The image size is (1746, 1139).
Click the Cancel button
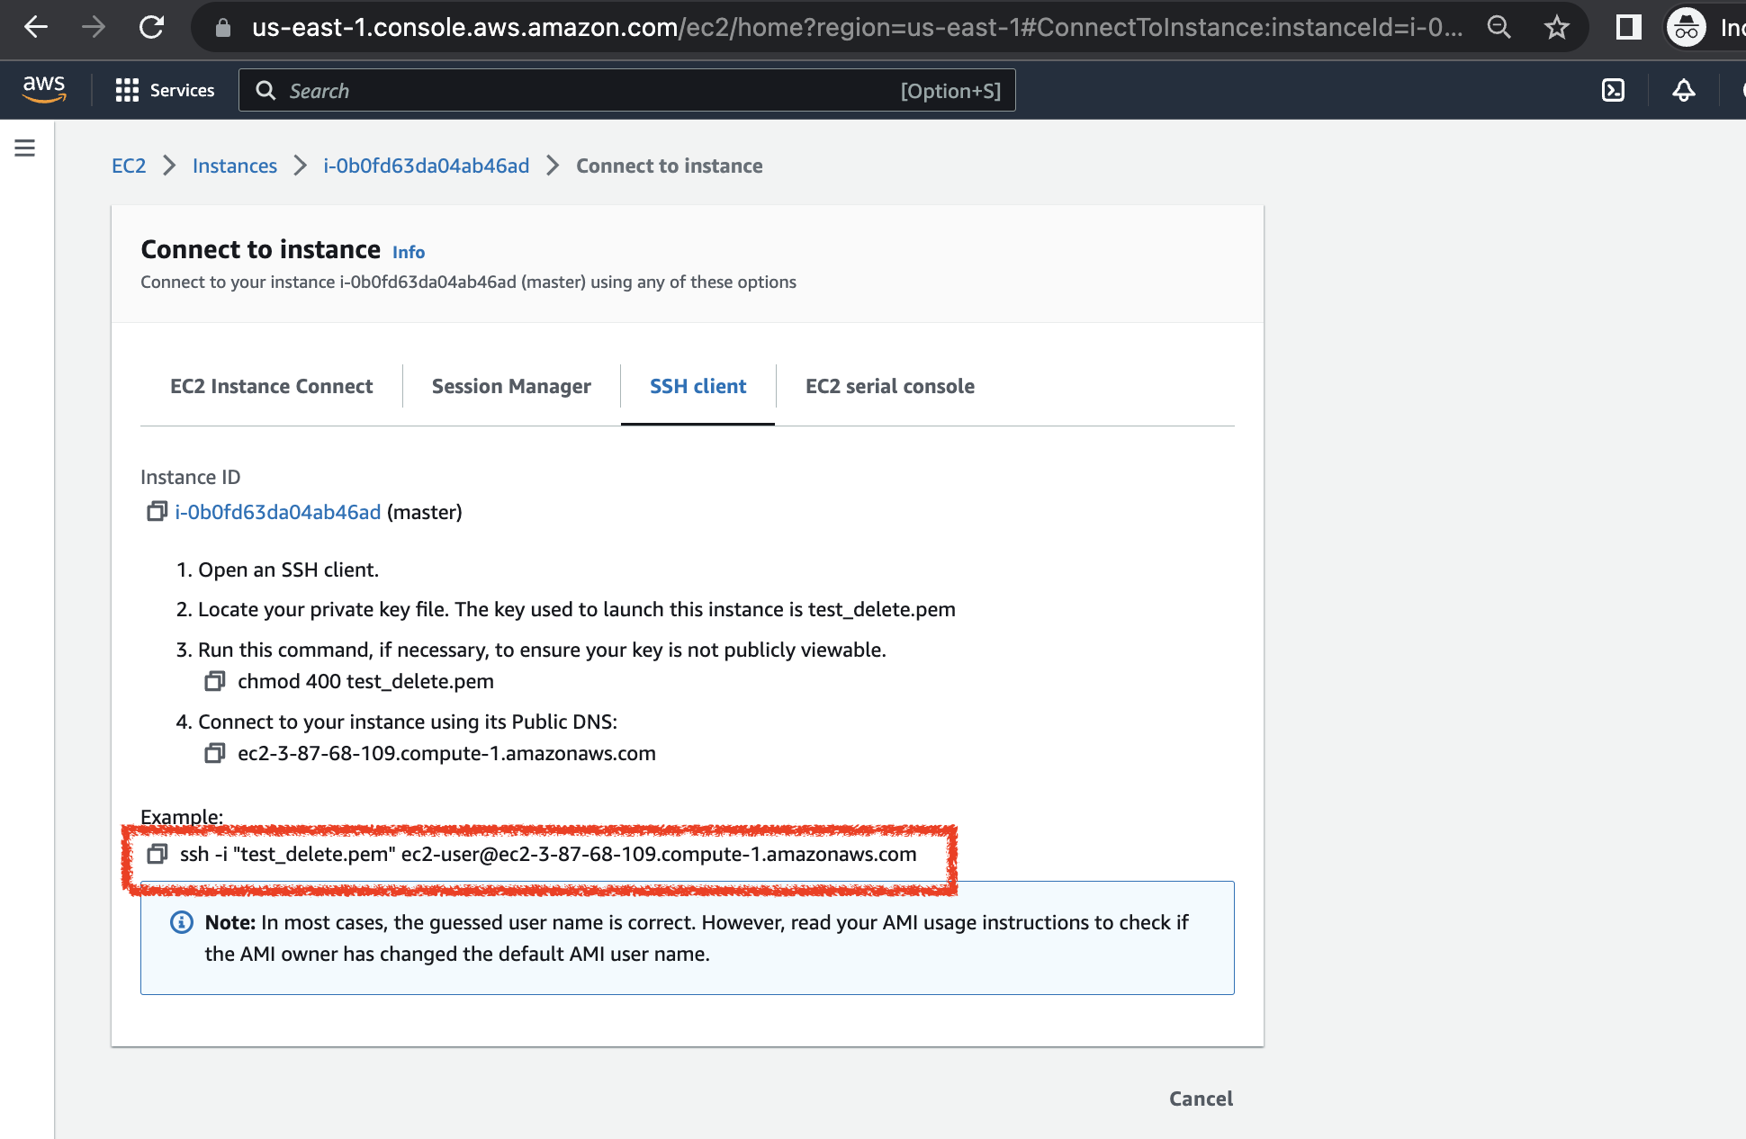[1200, 1099]
